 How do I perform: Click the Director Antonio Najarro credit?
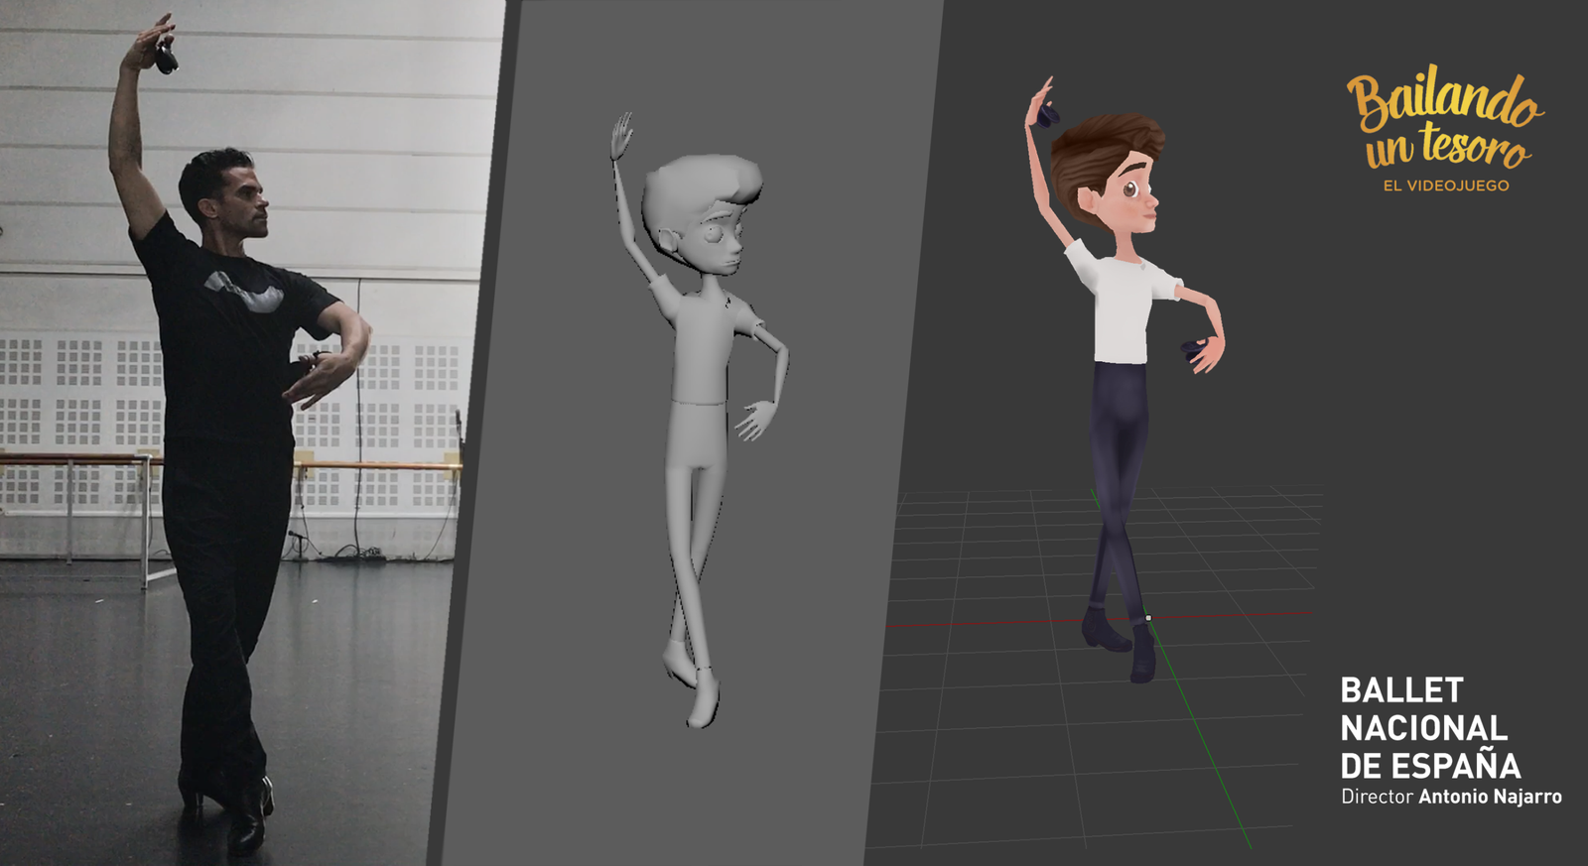point(1450,797)
